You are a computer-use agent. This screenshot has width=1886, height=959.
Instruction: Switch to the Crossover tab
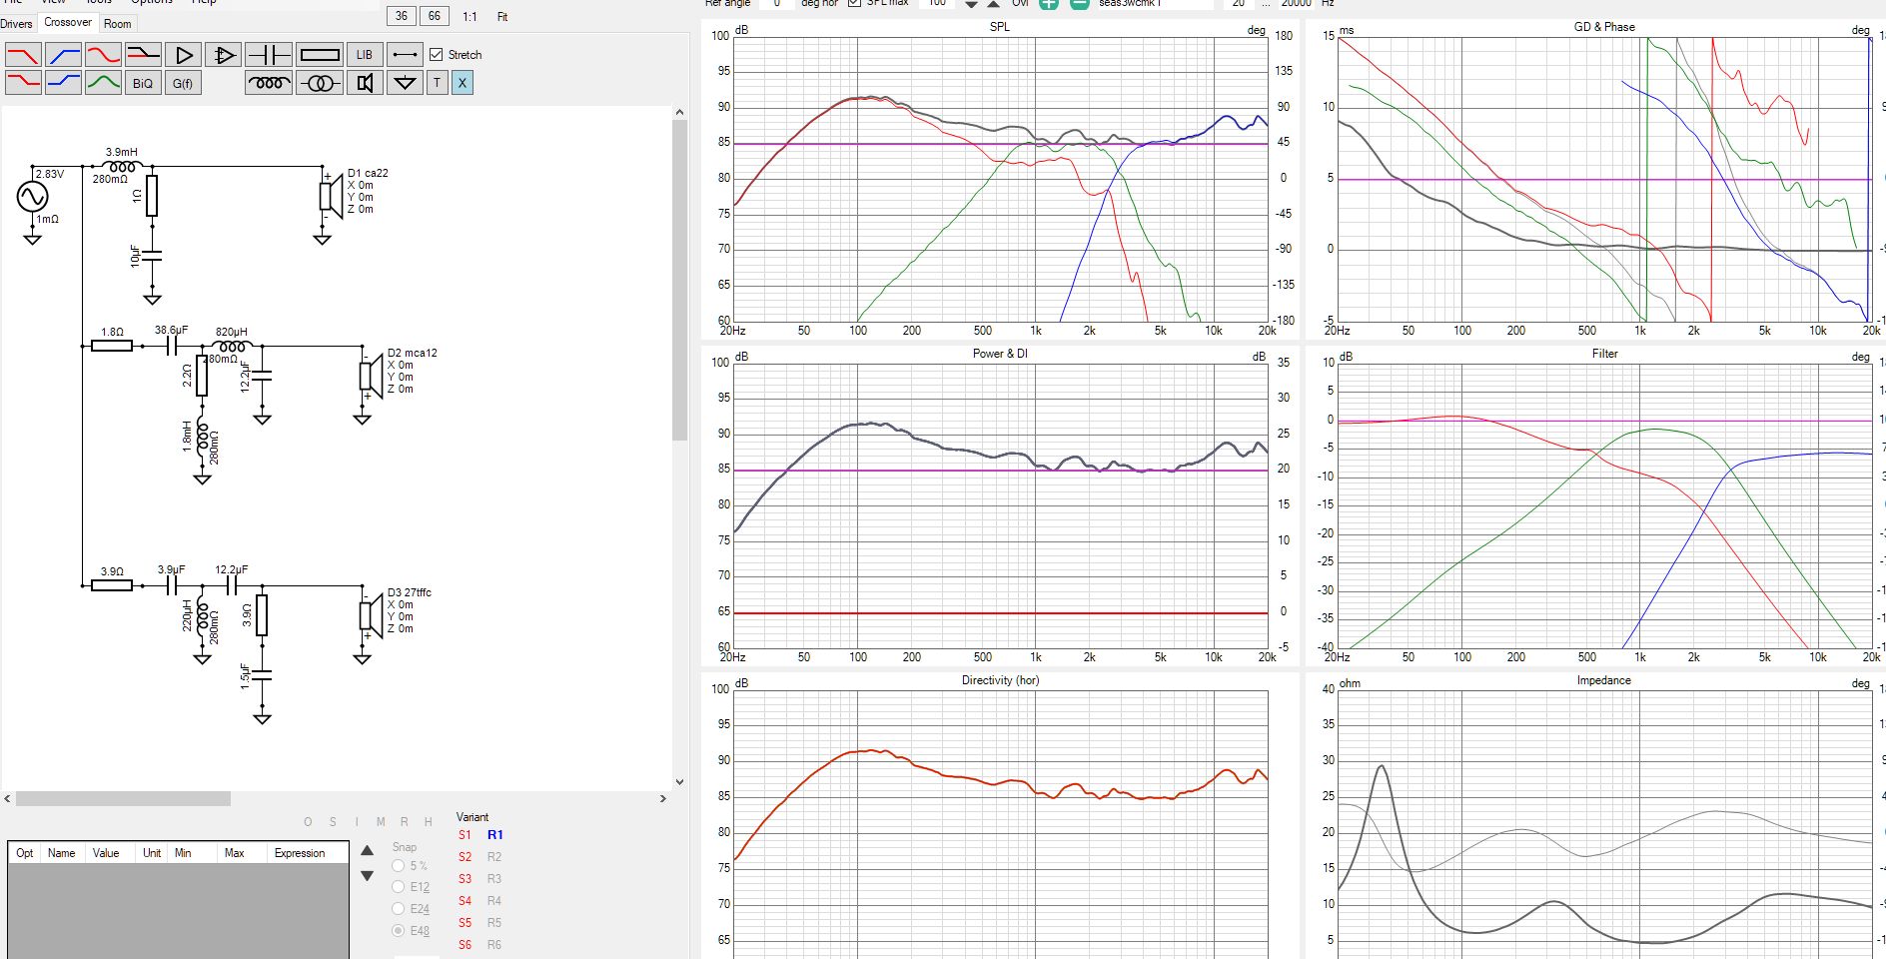click(68, 22)
